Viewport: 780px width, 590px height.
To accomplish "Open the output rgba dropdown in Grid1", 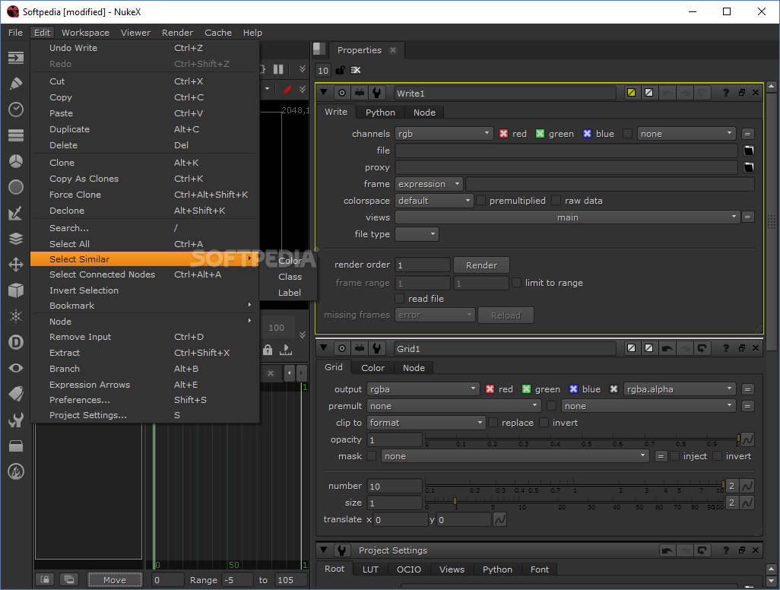I will pos(423,389).
